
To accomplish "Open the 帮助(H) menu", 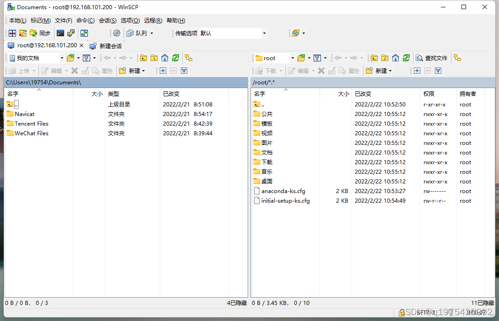I will pyautogui.click(x=176, y=20).
